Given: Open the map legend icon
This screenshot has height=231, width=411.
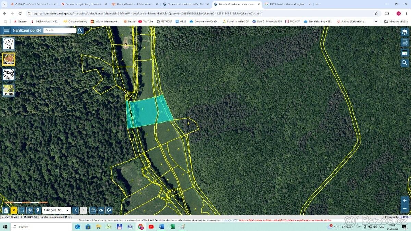Looking at the screenshot, I should point(404,53).
